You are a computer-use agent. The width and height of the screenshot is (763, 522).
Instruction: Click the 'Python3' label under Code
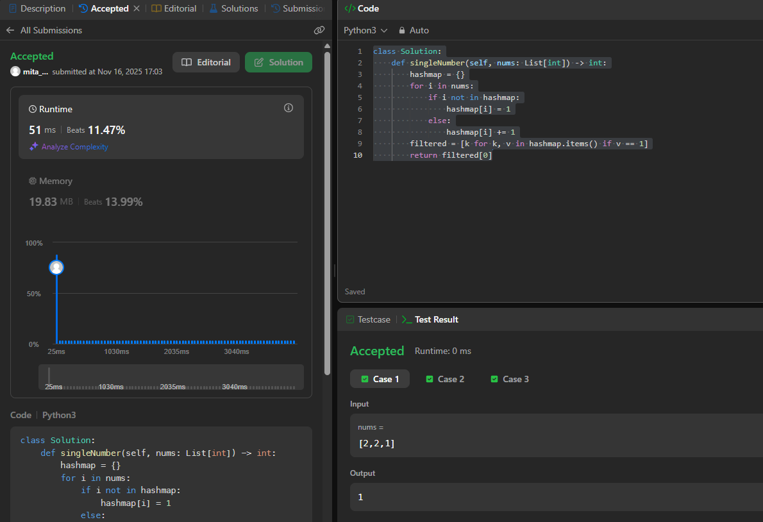59,415
